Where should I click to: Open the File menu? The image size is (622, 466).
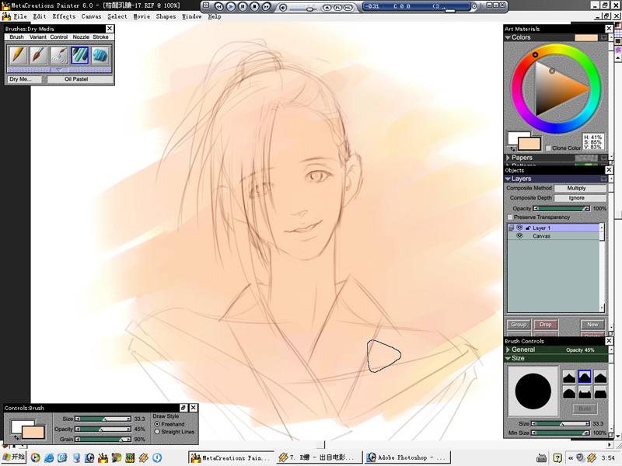coord(20,16)
